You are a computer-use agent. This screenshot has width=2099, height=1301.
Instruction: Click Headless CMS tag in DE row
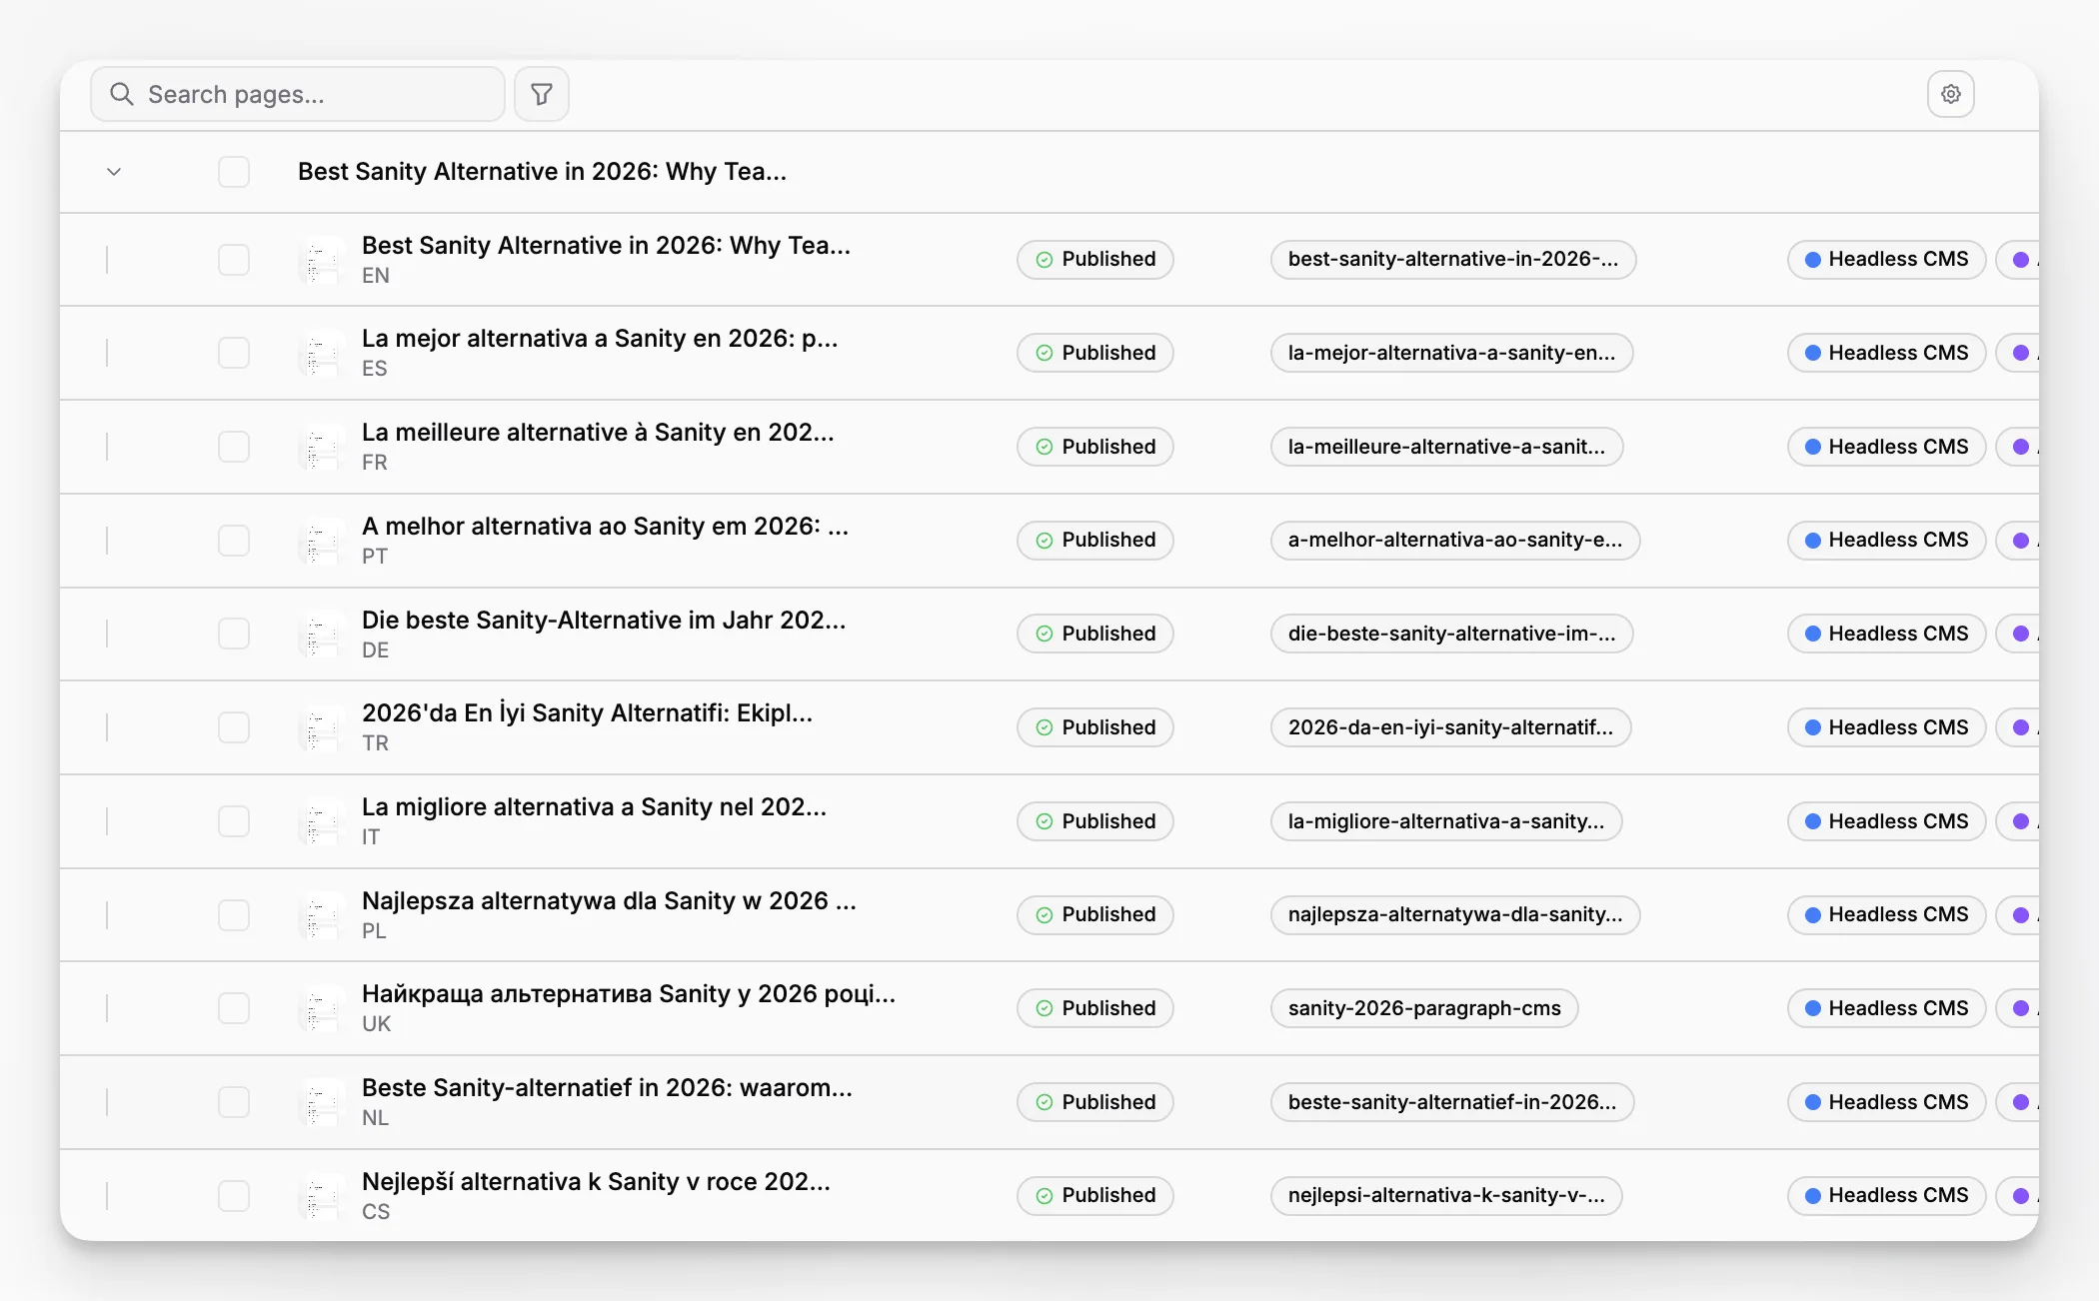point(1886,634)
